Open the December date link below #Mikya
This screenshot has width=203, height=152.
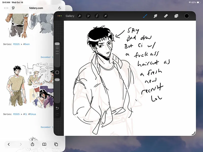(47, 127)
